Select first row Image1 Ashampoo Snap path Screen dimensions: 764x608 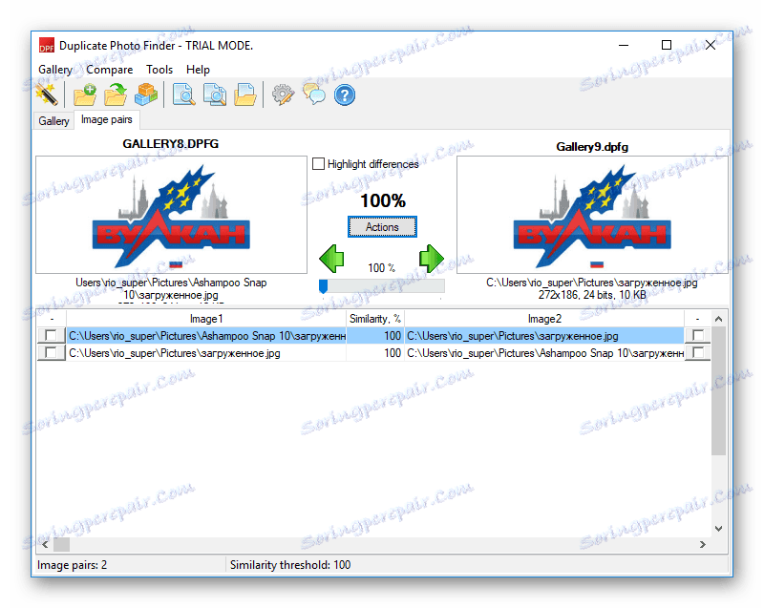coord(206,336)
